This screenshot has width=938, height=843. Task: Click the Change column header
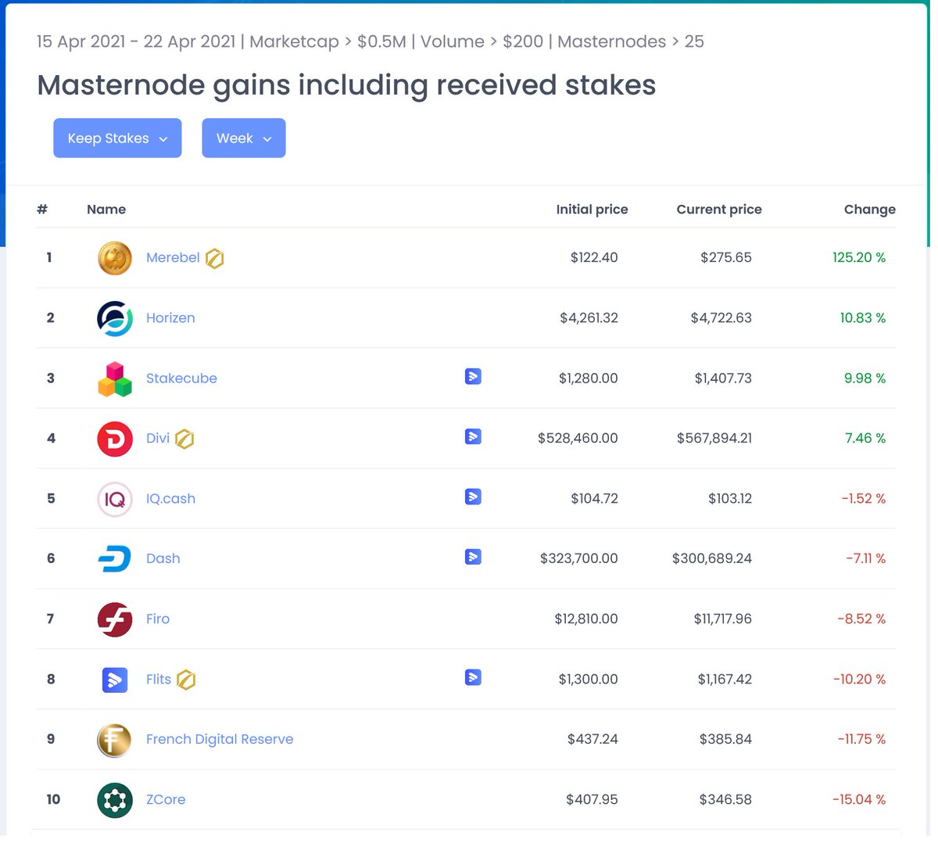coord(870,210)
